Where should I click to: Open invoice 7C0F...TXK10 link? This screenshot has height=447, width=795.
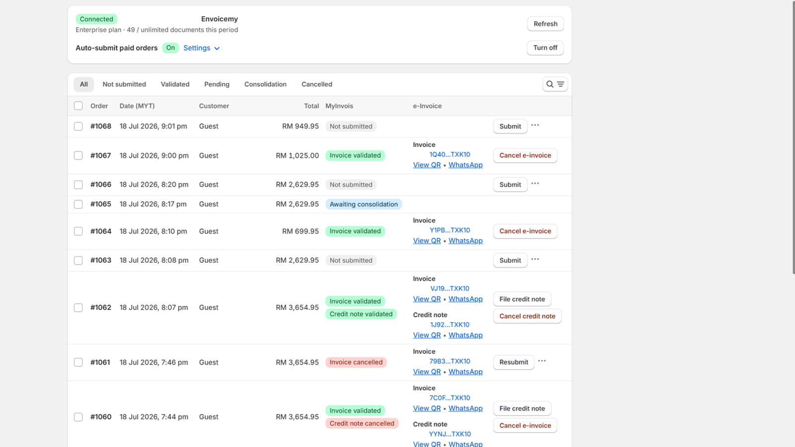450,398
